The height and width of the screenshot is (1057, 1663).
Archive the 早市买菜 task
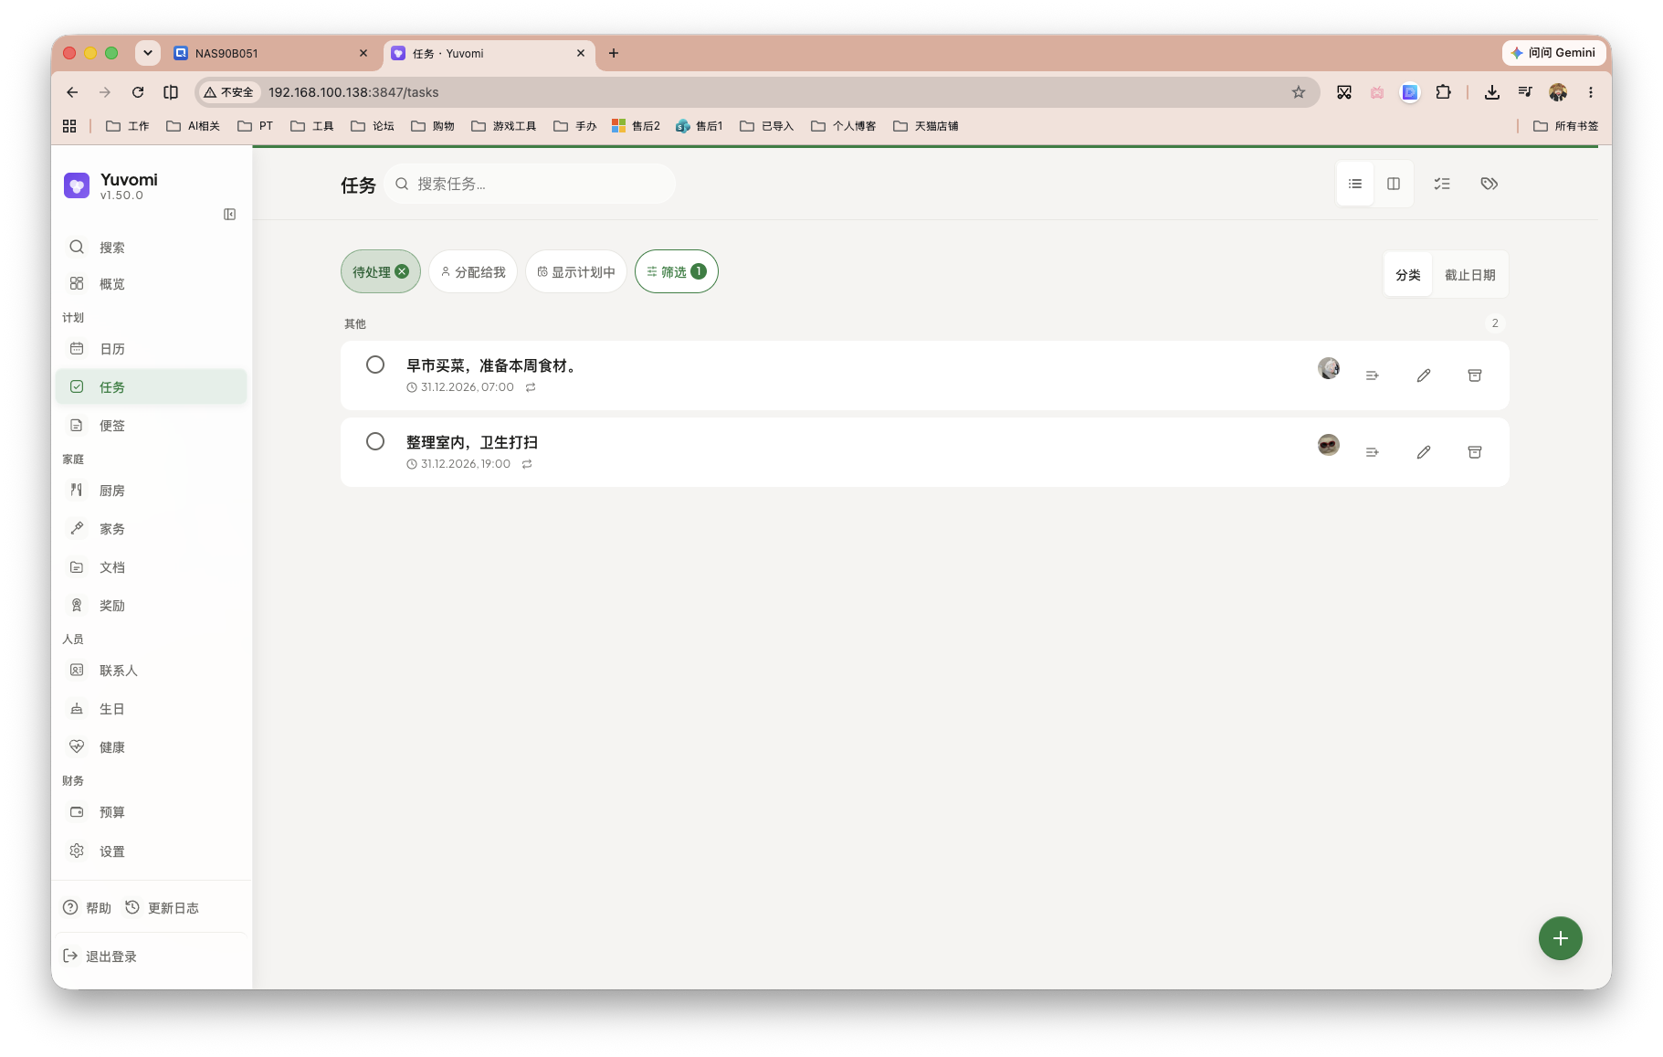point(1475,375)
